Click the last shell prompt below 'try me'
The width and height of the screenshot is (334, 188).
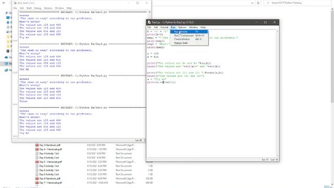[15, 136]
